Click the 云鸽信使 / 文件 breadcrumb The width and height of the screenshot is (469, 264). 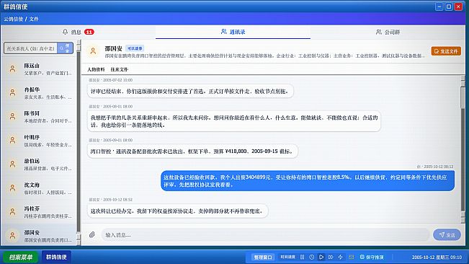click(21, 19)
